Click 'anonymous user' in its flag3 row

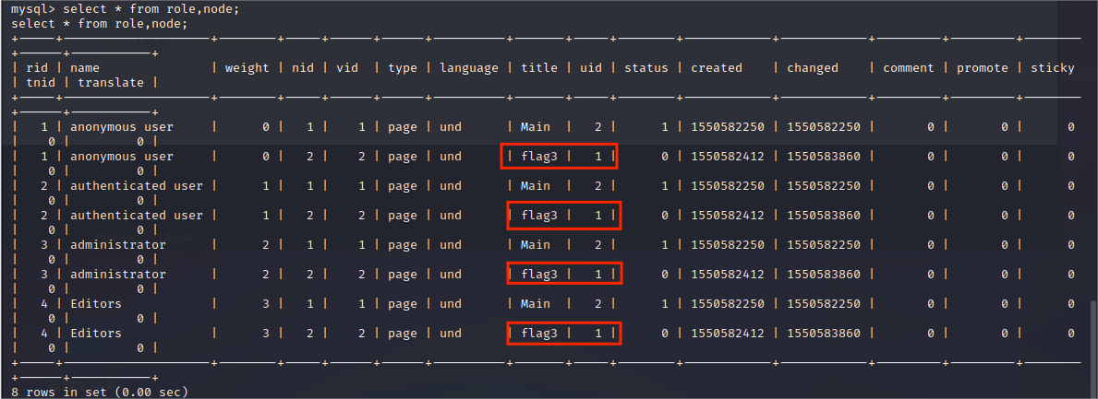(x=122, y=157)
